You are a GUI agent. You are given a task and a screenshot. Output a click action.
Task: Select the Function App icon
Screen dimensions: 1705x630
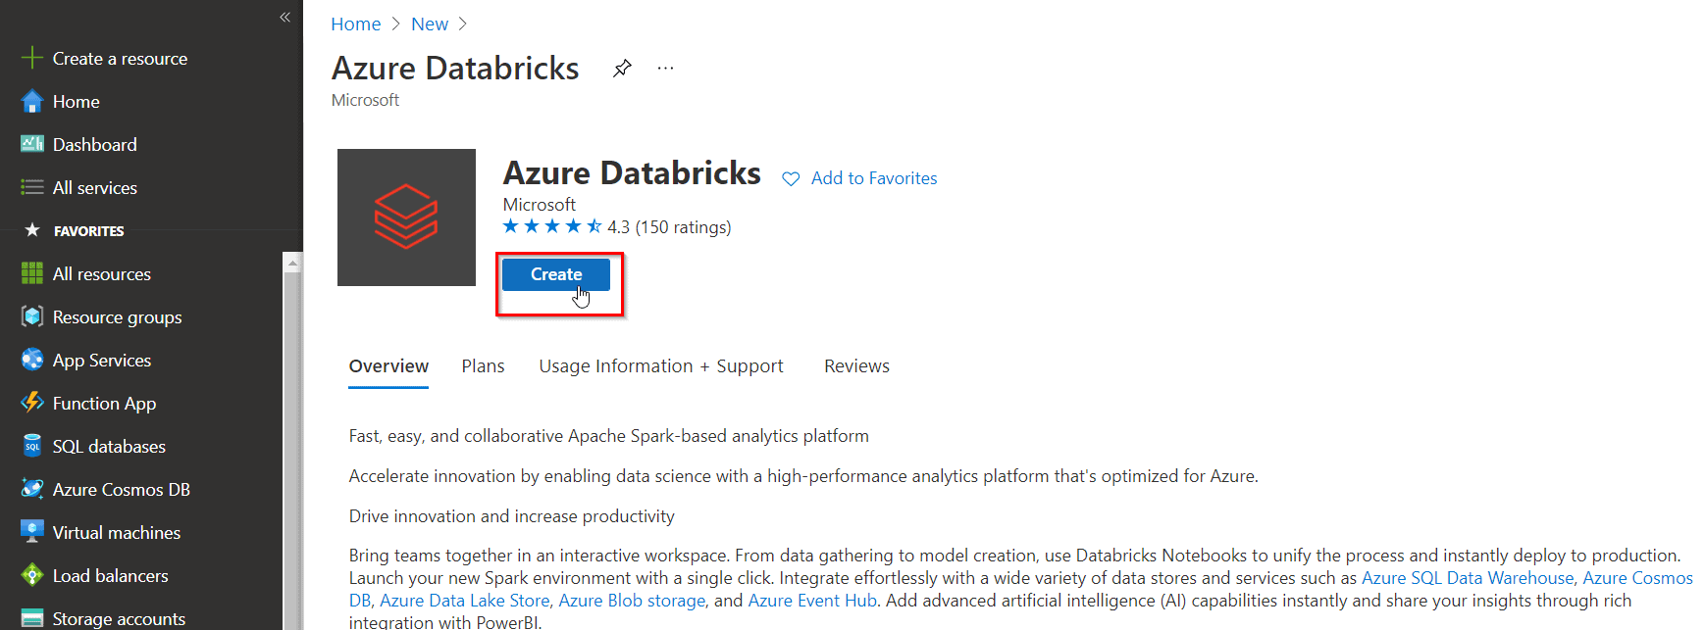click(x=32, y=403)
